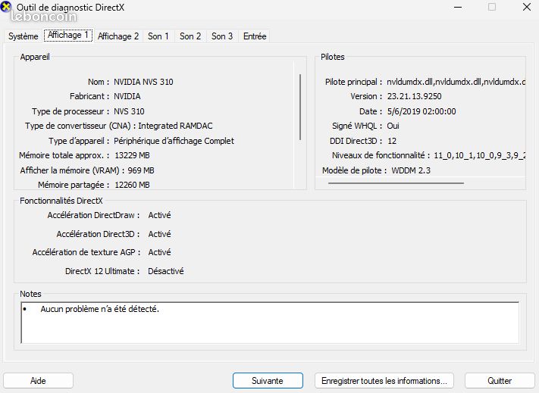Click the VRAM value 969 MB
Image resolution: width=539 pixels, height=393 pixels.
141,170
